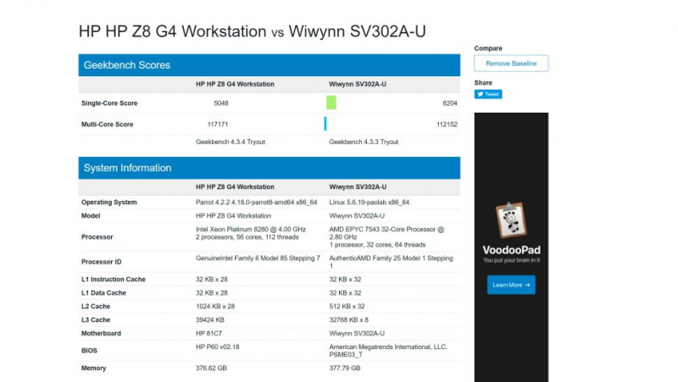Click the System Information header
The height and width of the screenshot is (382, 678).
(269, 168)
